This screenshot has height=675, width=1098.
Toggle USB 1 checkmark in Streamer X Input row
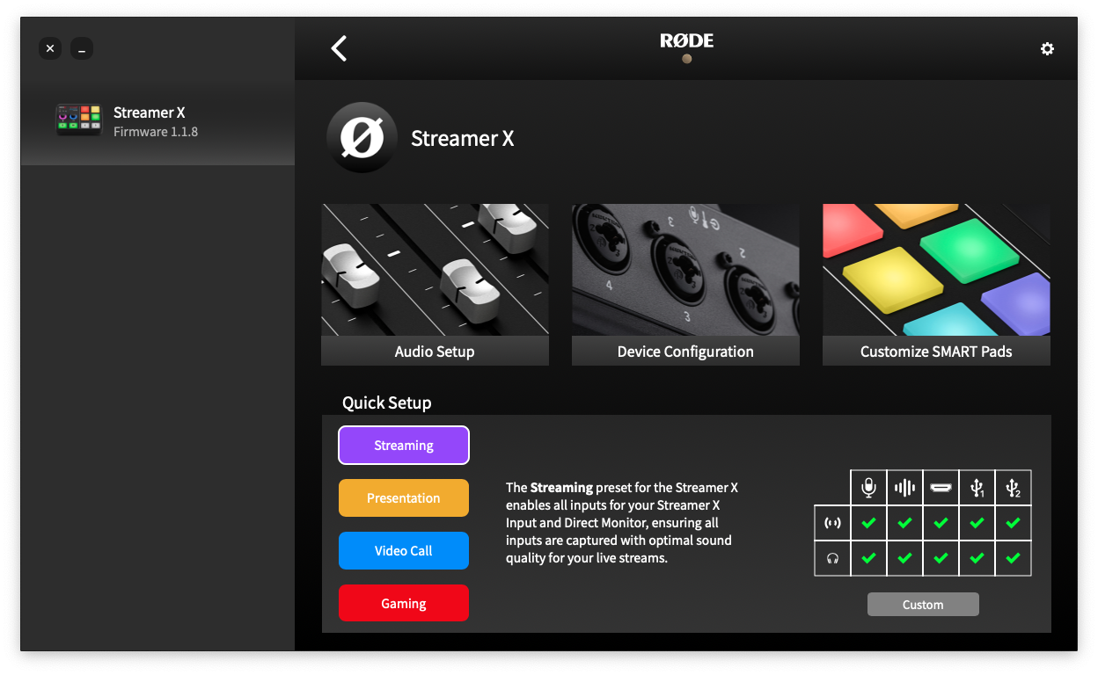pyautogui.click(x=977, y=523)
